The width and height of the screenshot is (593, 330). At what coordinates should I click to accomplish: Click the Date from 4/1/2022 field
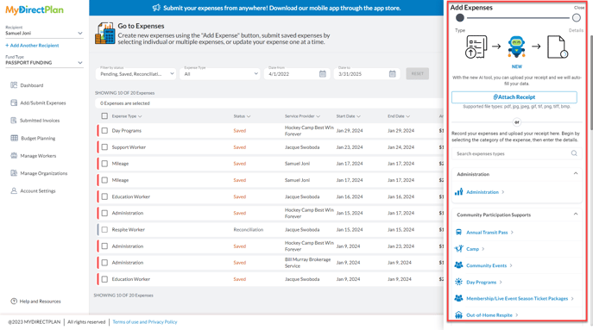(x=297, y=73)
